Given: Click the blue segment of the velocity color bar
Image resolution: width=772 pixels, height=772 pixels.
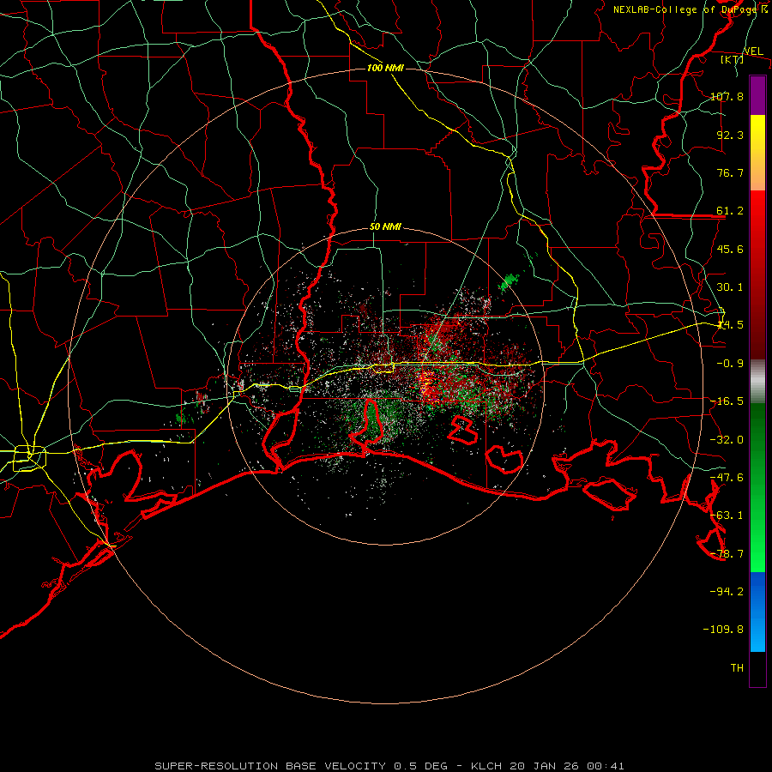Looking at the screenshot, I should click(x=757, y=612).
